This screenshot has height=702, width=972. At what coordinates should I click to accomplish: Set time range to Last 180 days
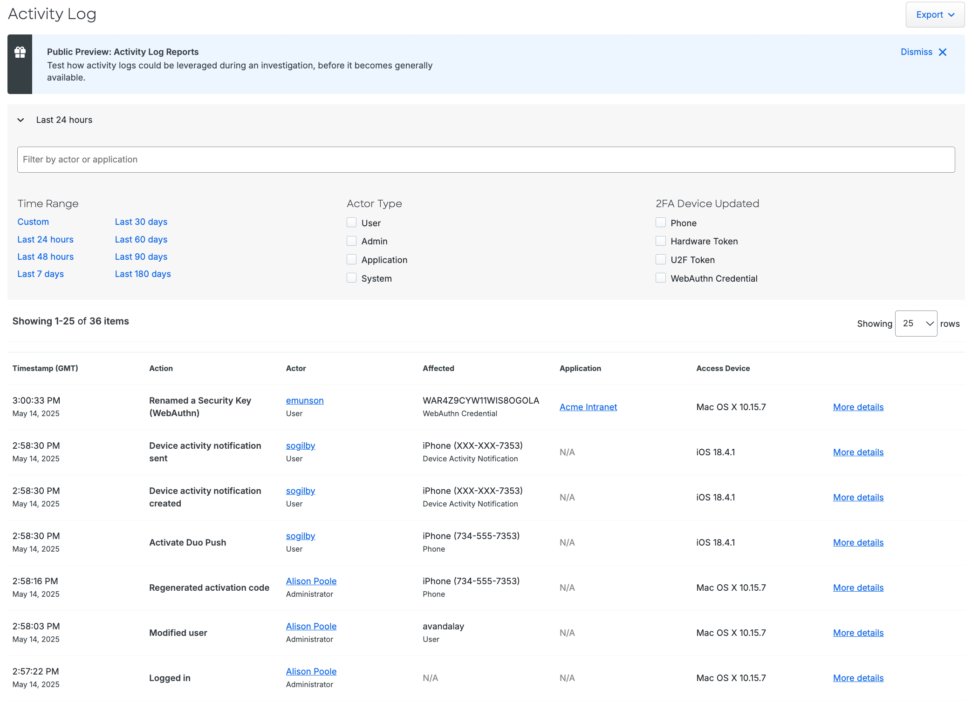coord(143,274)
